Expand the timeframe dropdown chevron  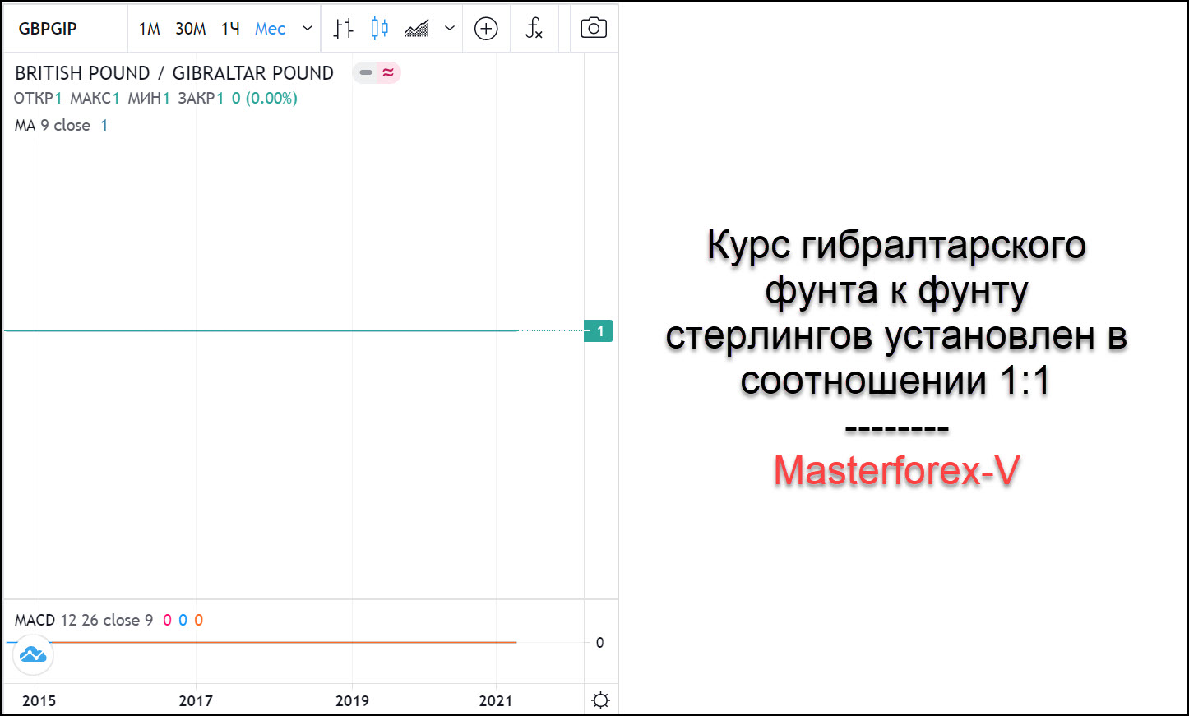(308, 29)
